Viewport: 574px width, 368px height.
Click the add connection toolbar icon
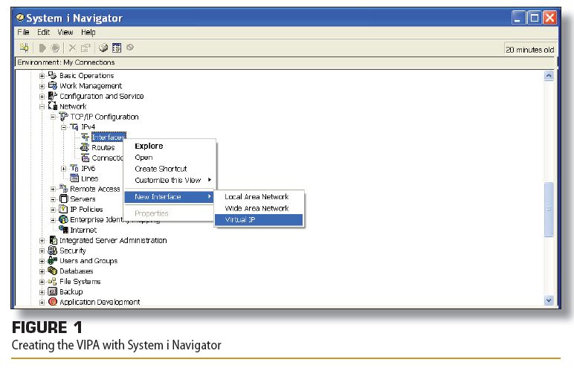click(x=24, y=48)
